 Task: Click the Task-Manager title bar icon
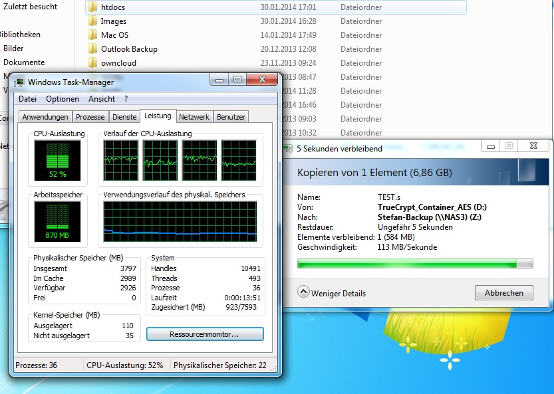point(20,82)
